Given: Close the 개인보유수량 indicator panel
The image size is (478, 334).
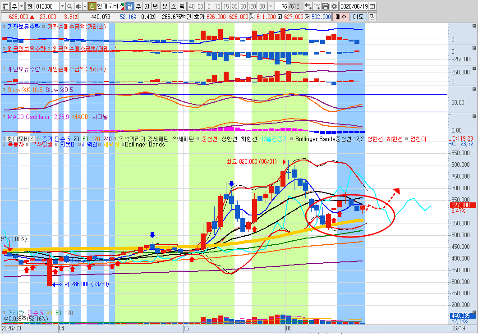Looking at the screenshot, I should [474, 68].
